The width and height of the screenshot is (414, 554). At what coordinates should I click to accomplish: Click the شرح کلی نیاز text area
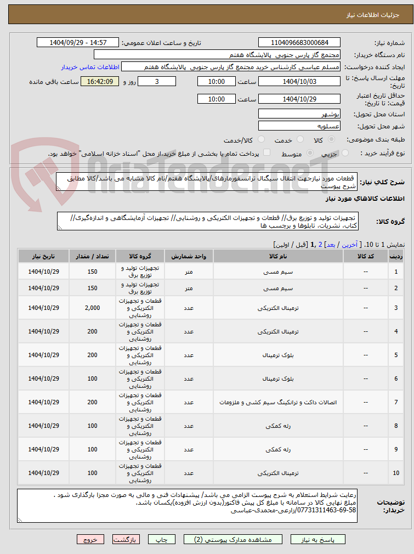207,182
